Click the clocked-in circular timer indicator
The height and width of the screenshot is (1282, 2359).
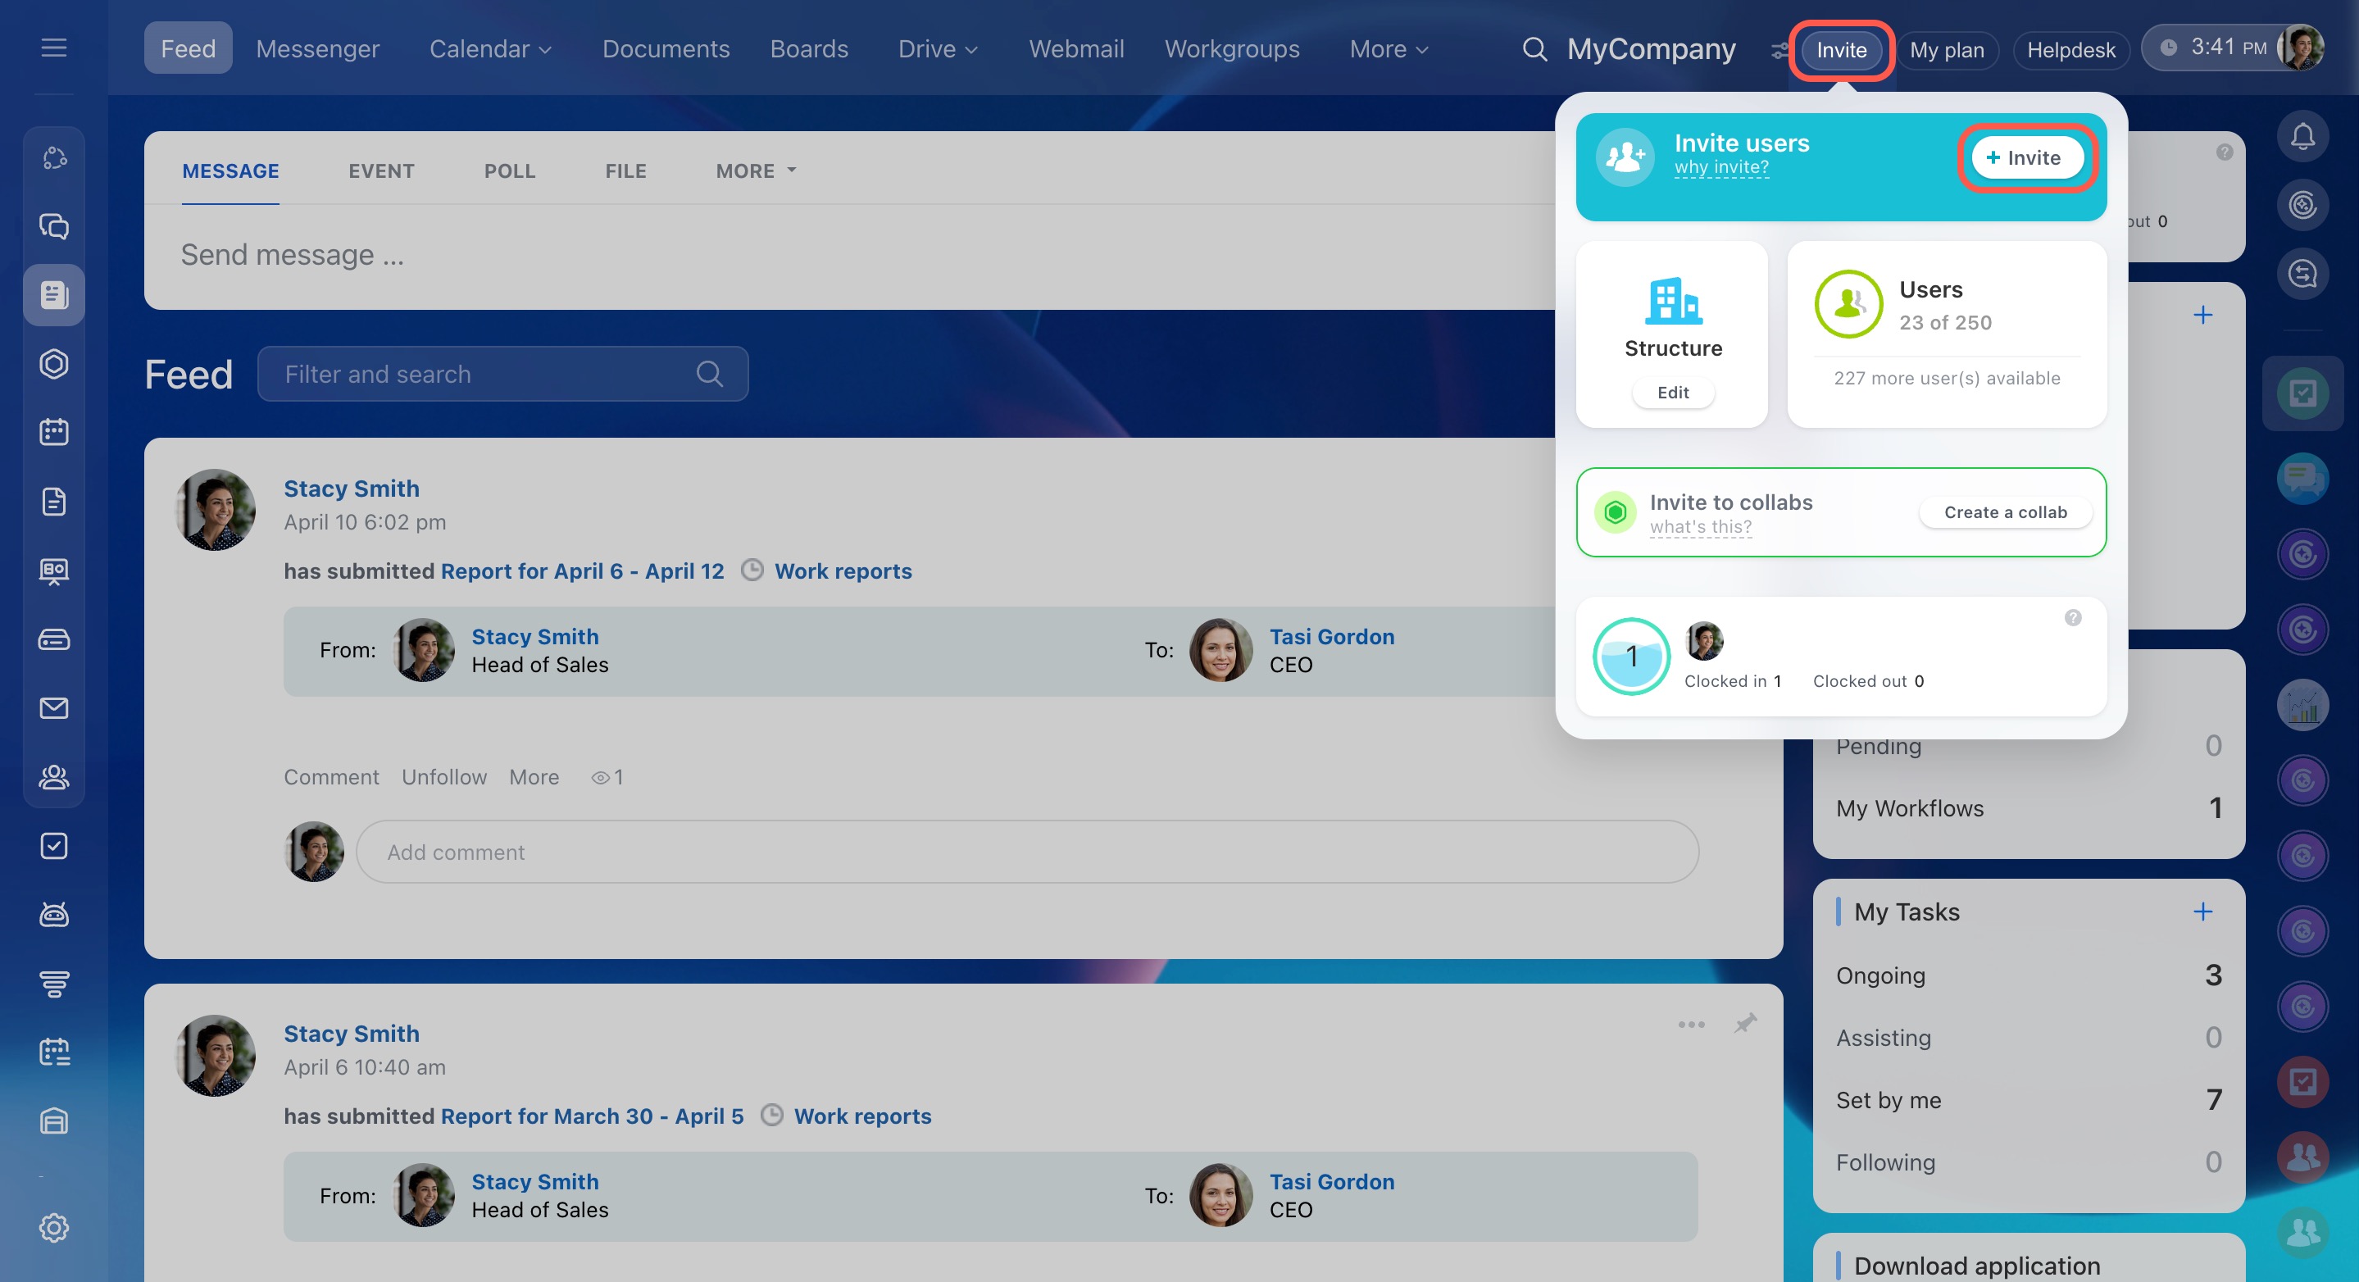point(1631,657)
